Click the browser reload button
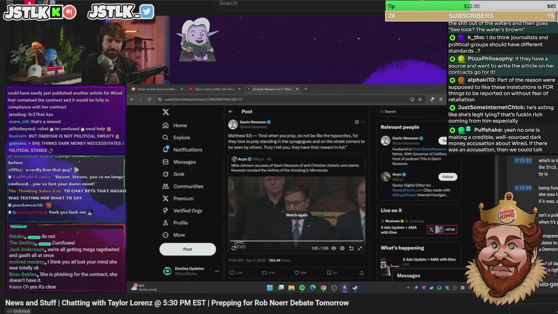The width and height of the screenshot is (558, 314). click(149, 99)
